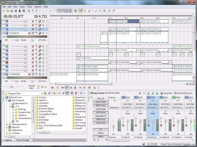Viewport: 197px width, 147px height.
Task: Click the MIDI Tracks button
Action: click(100, 105)
